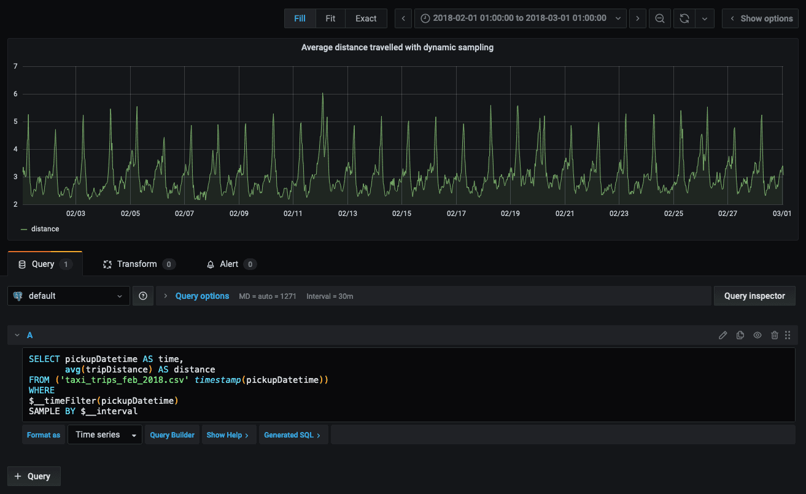Select the Fit view mode
The height and width of the screenshot is (494, 806).
[x=330, y=18]
